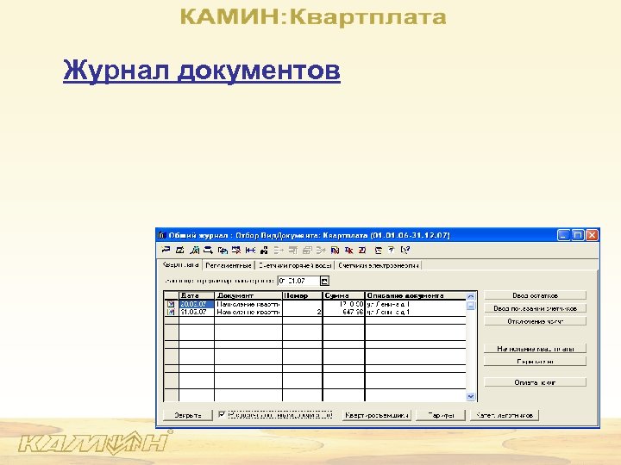Select the 31.03.07 date cell

point(197,312)
